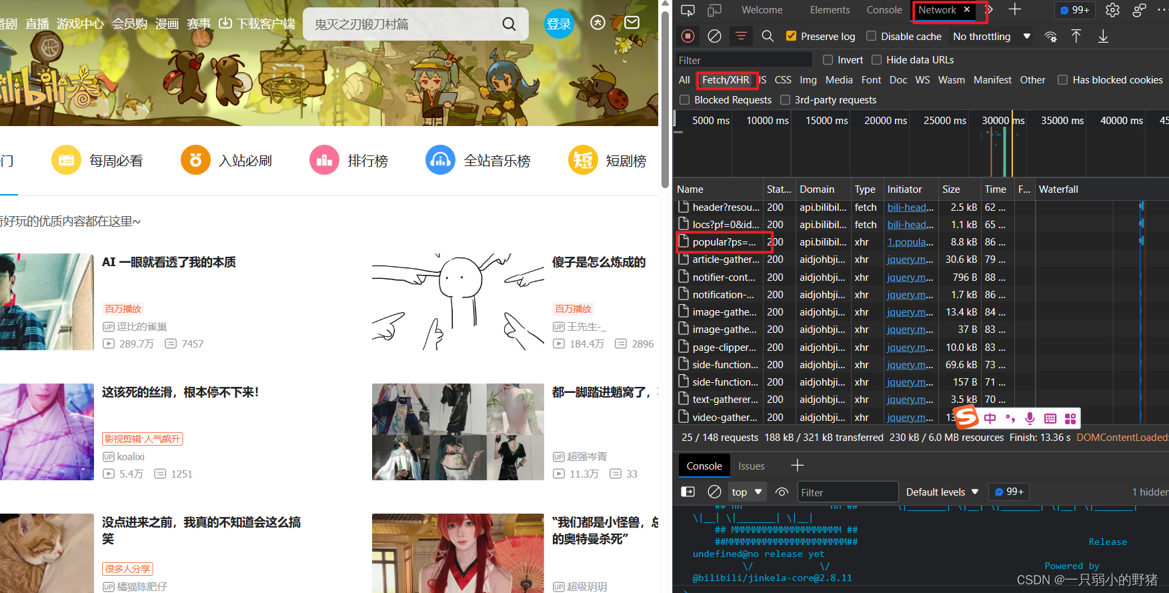Click the bilibili search magnifier icon
Screen dimensions: 1169x593
click(509, 24)
